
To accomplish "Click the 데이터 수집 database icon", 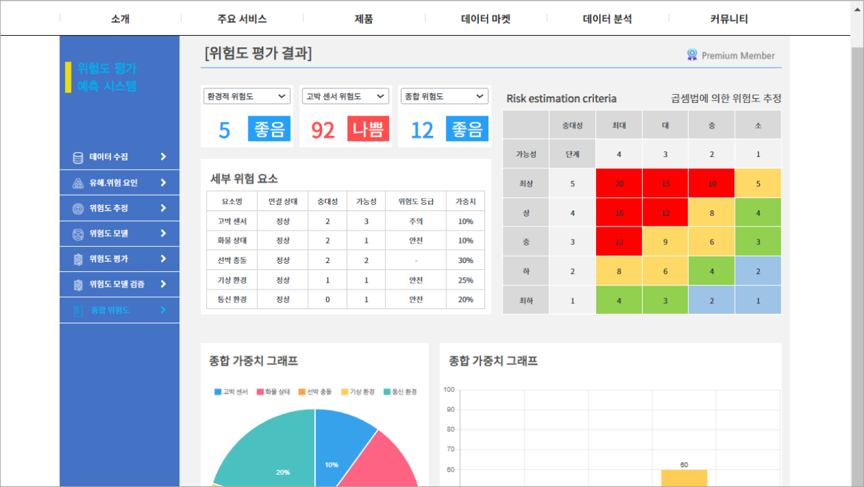I will (x=78, y=158).
